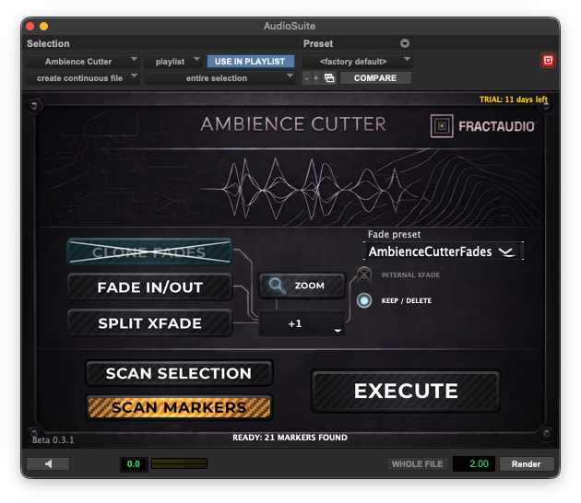Click the 0.0 level value field

[x=134, y=463]
